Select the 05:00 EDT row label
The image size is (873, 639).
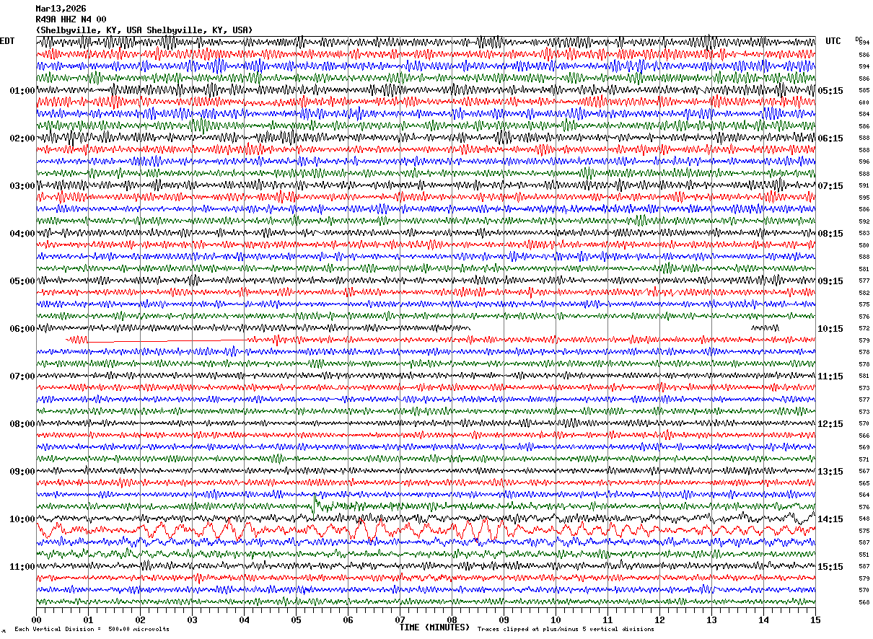(22, 281)
